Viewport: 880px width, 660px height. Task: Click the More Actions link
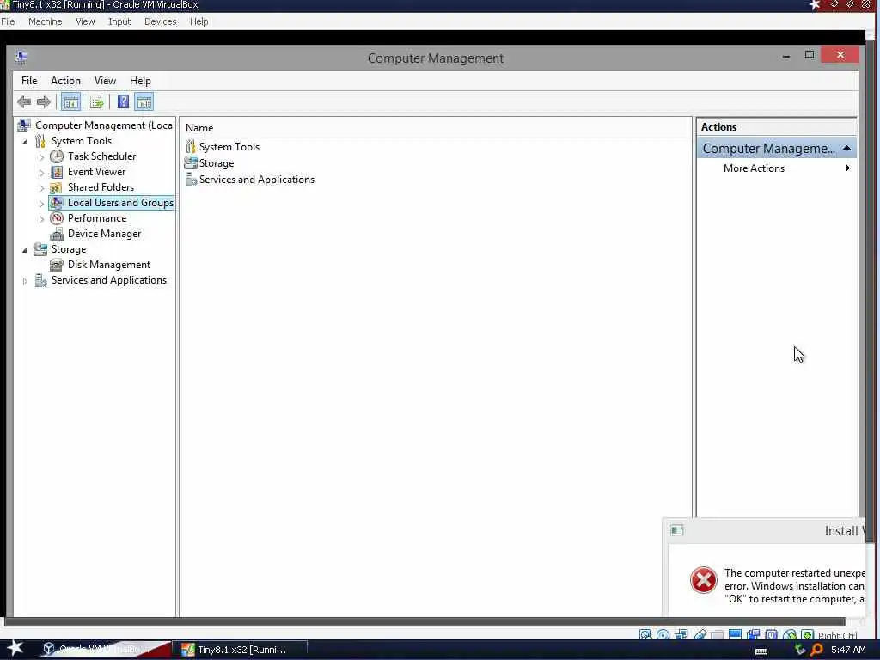(754, 168)
